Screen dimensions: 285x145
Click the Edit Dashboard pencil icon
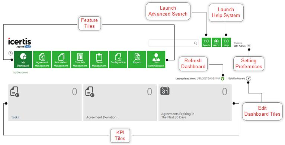[249, 79]
